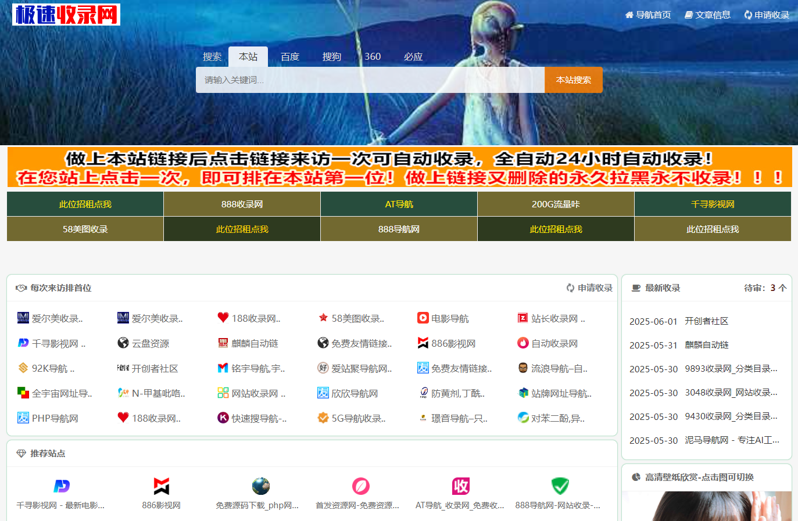The image size is (798, 521).
Task: Click the wallpaper image to switch it
Action: (x=707, y=506)
